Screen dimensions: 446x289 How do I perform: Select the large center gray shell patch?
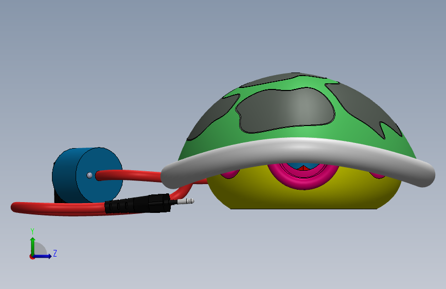(286, 110)
